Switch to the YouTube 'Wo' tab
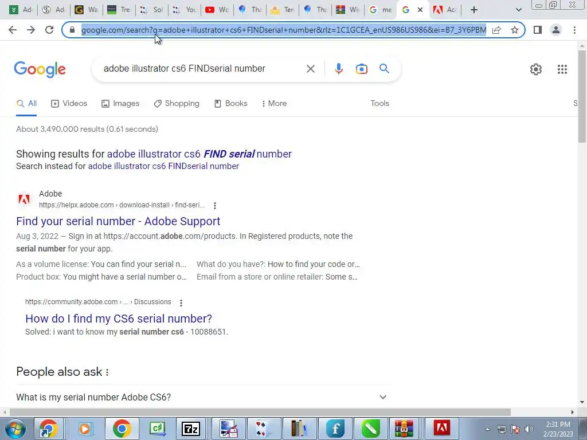587x440 pixels. click(x=217, y=10)
